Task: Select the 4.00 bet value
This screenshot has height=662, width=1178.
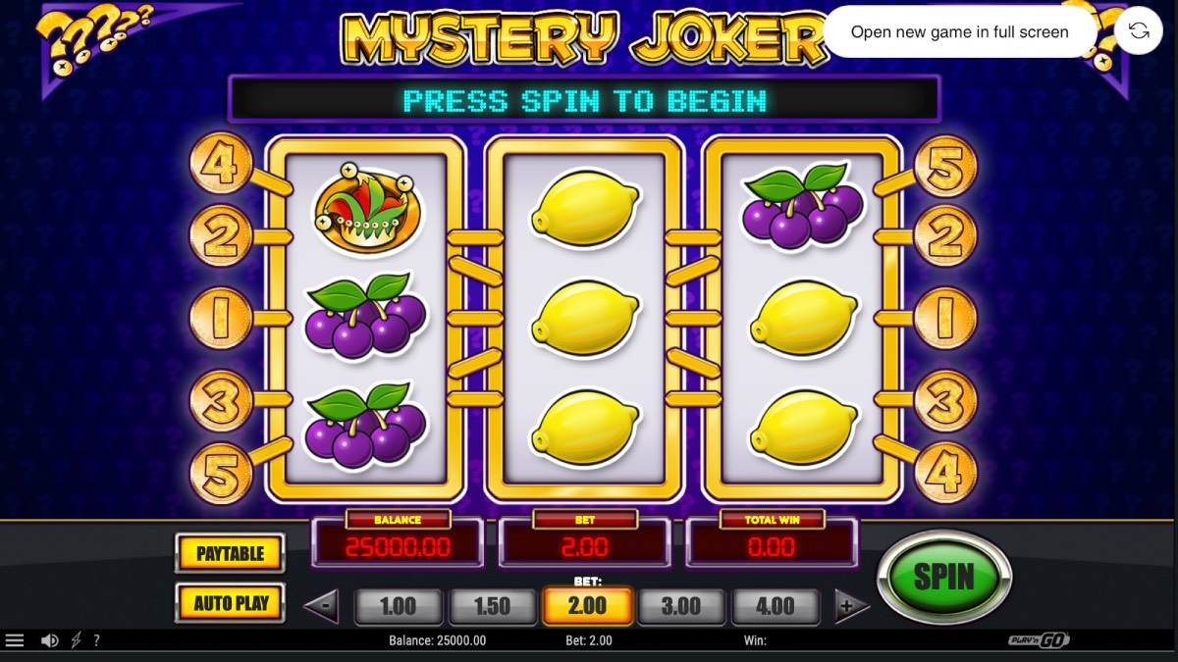Action: (776, 606)
